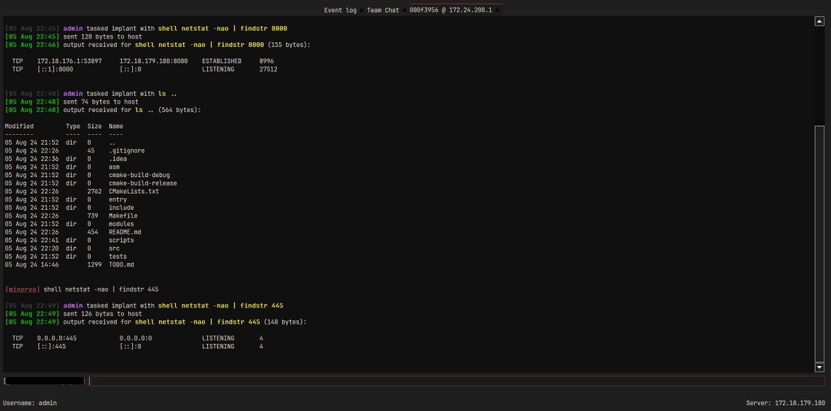
Task: Select the cmake-build-debug directory name
Action: tap(139, 174)
